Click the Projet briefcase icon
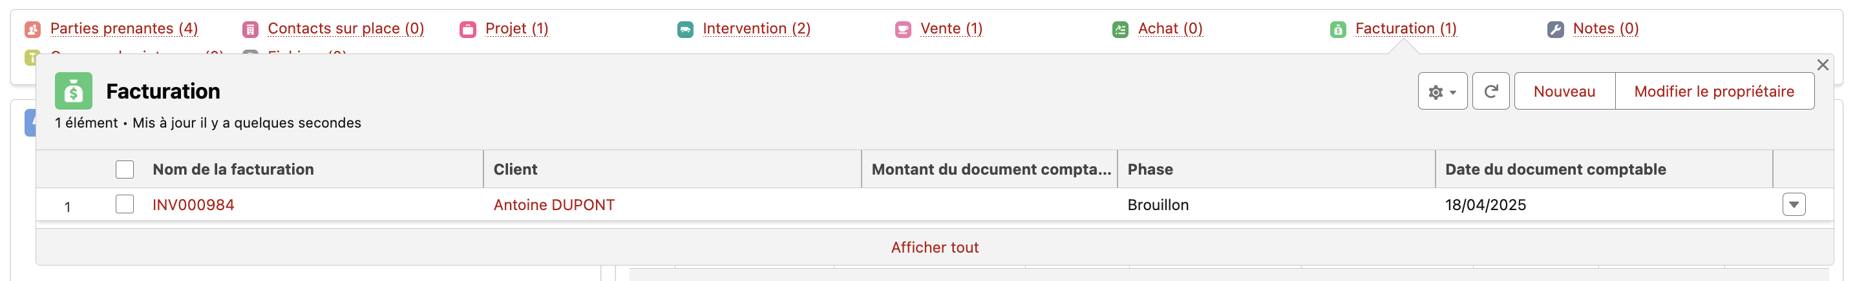 [x=467, y=30]
